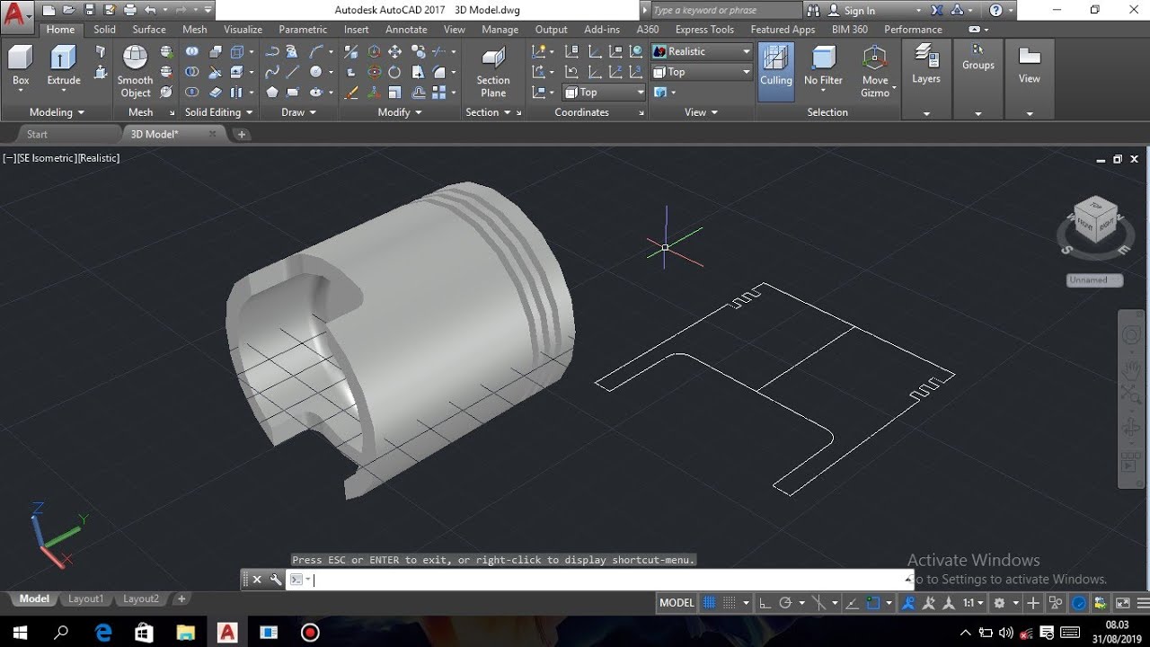Expand the Draw panel
The image size is (1150, 647).
[x=298, y=112]
